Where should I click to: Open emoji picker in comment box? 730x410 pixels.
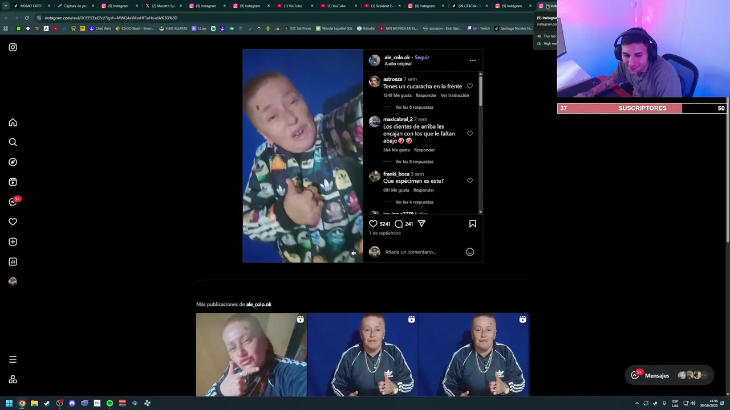click(x=470, y=252)
